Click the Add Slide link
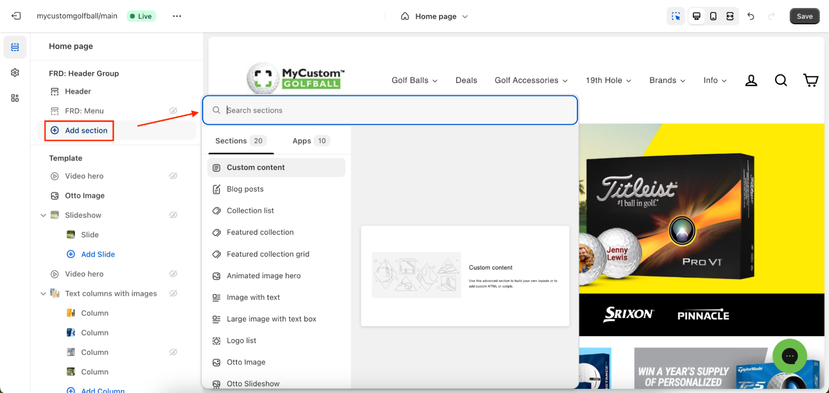The width and height of the screenshot is (829, 393). 98,254
